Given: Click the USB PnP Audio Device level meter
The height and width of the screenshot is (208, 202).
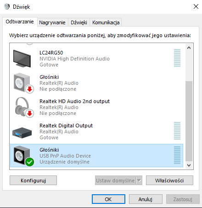Looking at the screenshot, I should pyautogui.click(x=177, y=155).
